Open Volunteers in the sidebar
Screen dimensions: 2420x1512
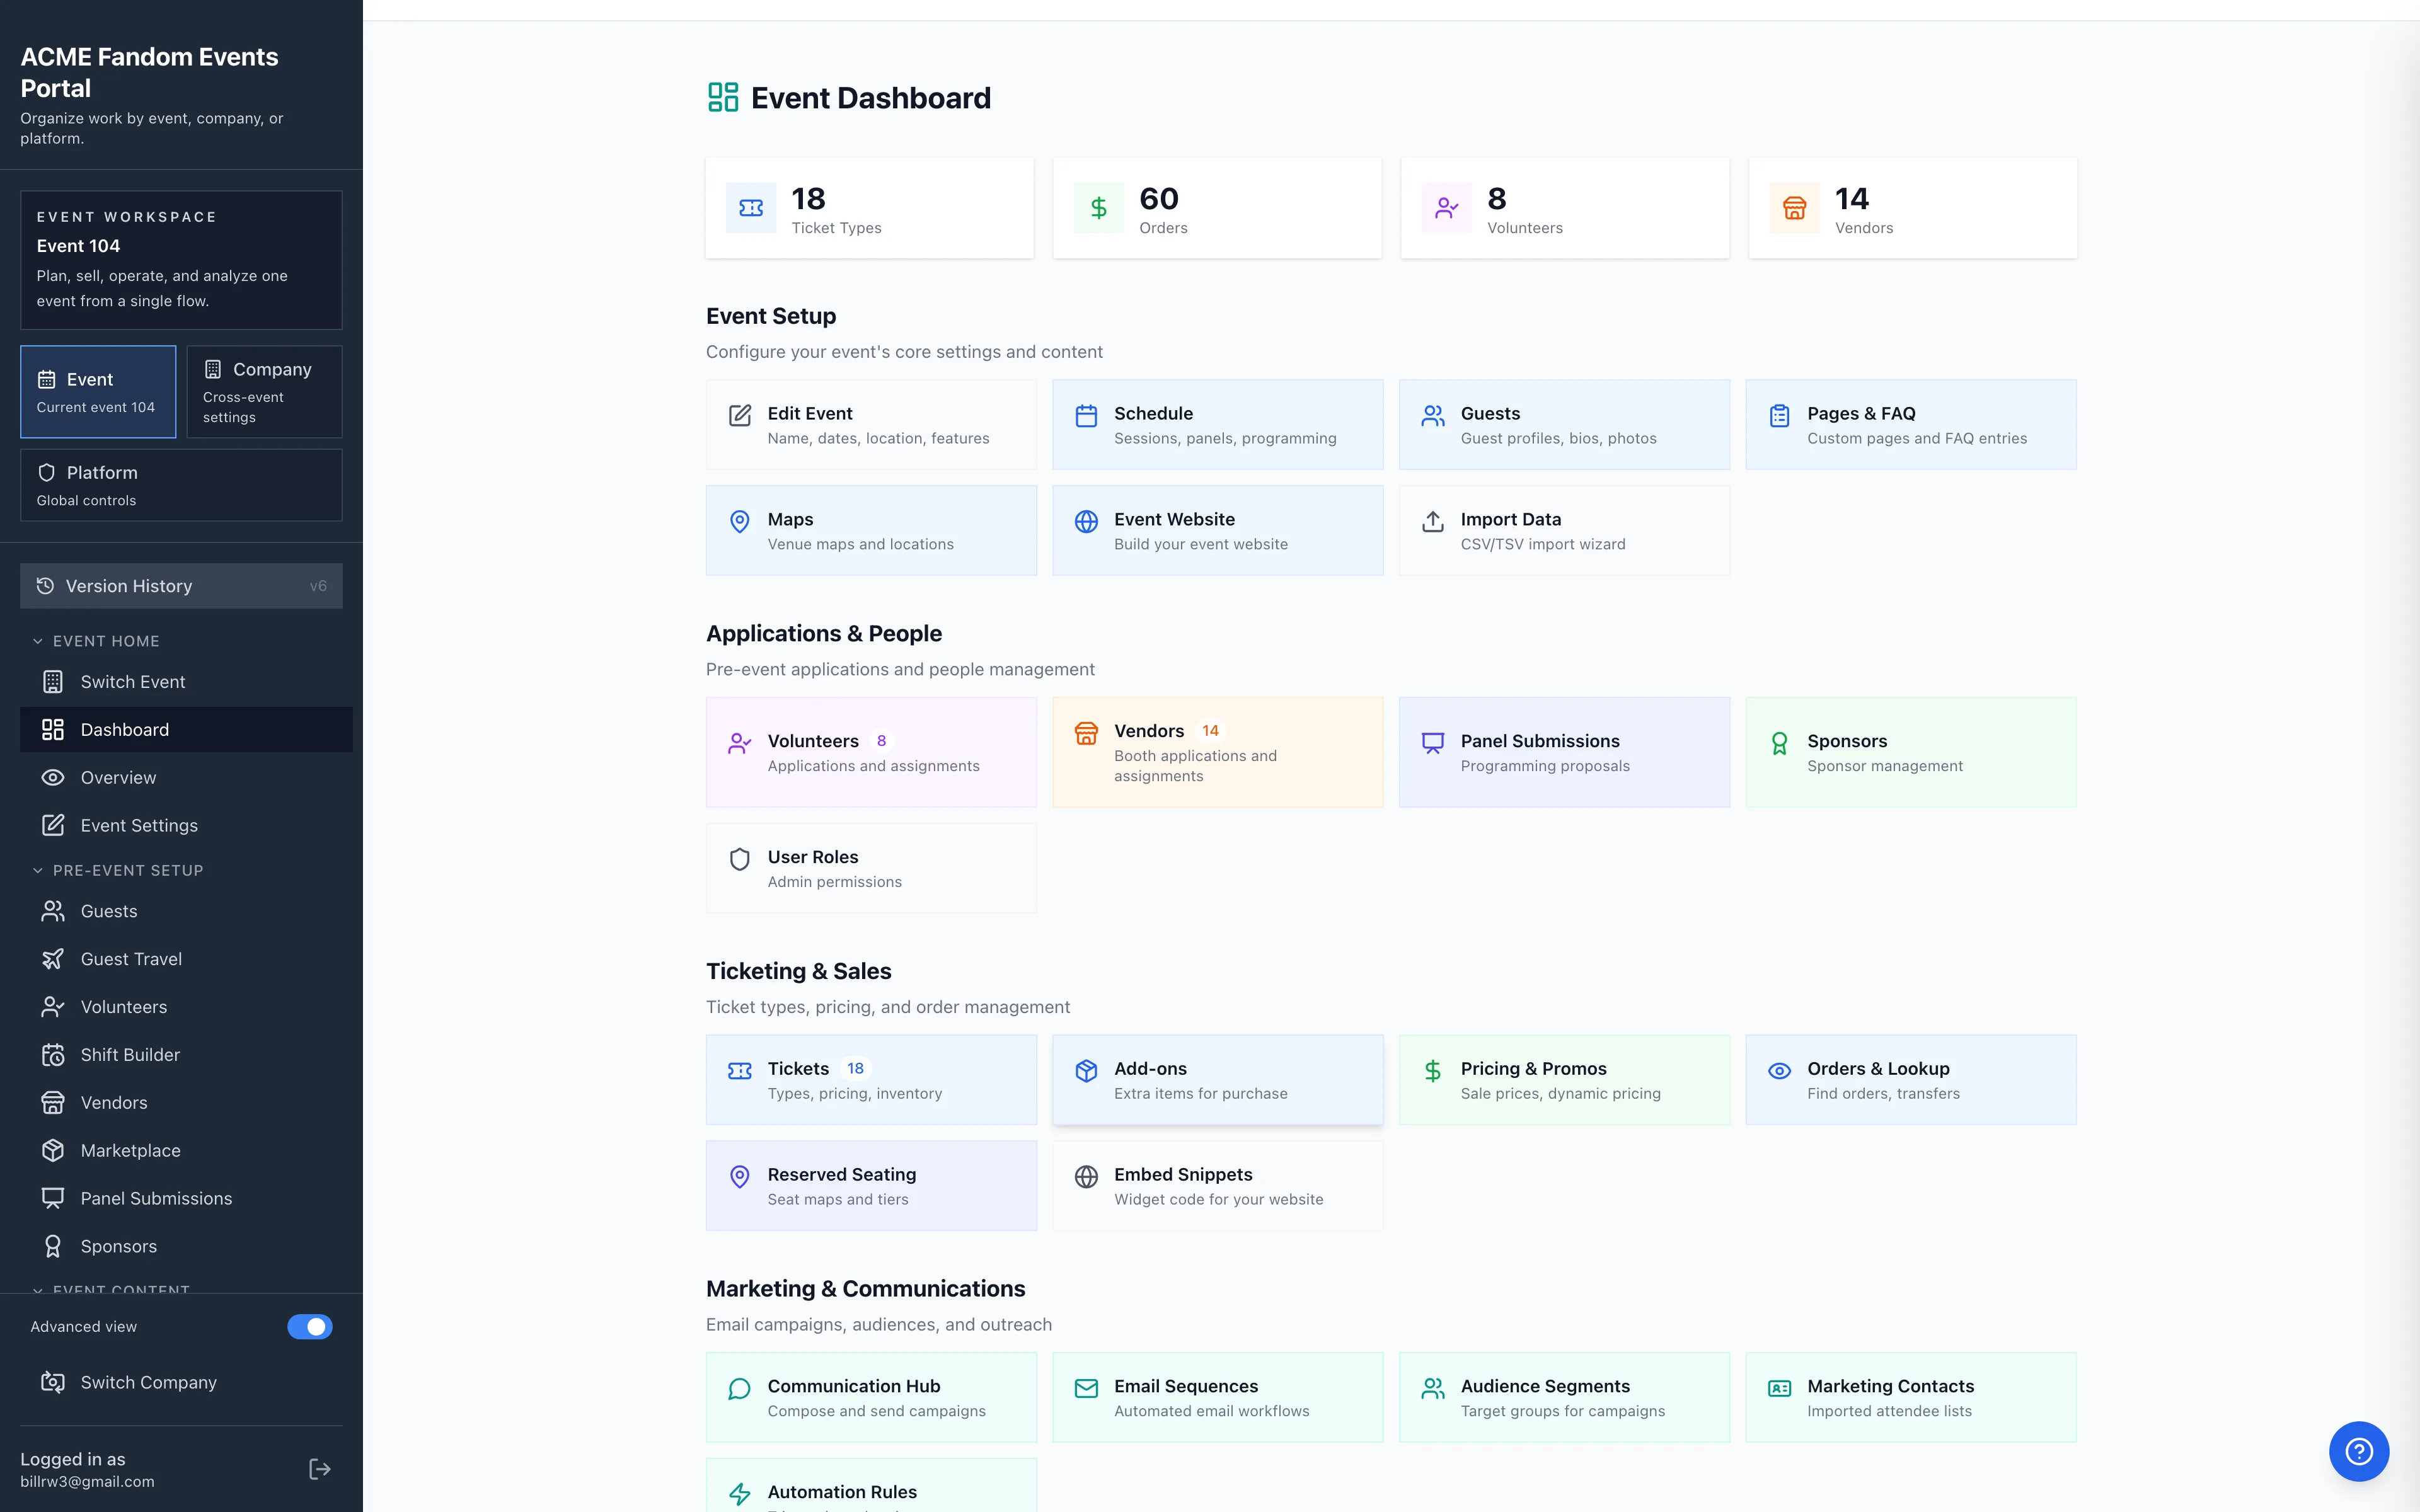click(x=186, y=1007)
